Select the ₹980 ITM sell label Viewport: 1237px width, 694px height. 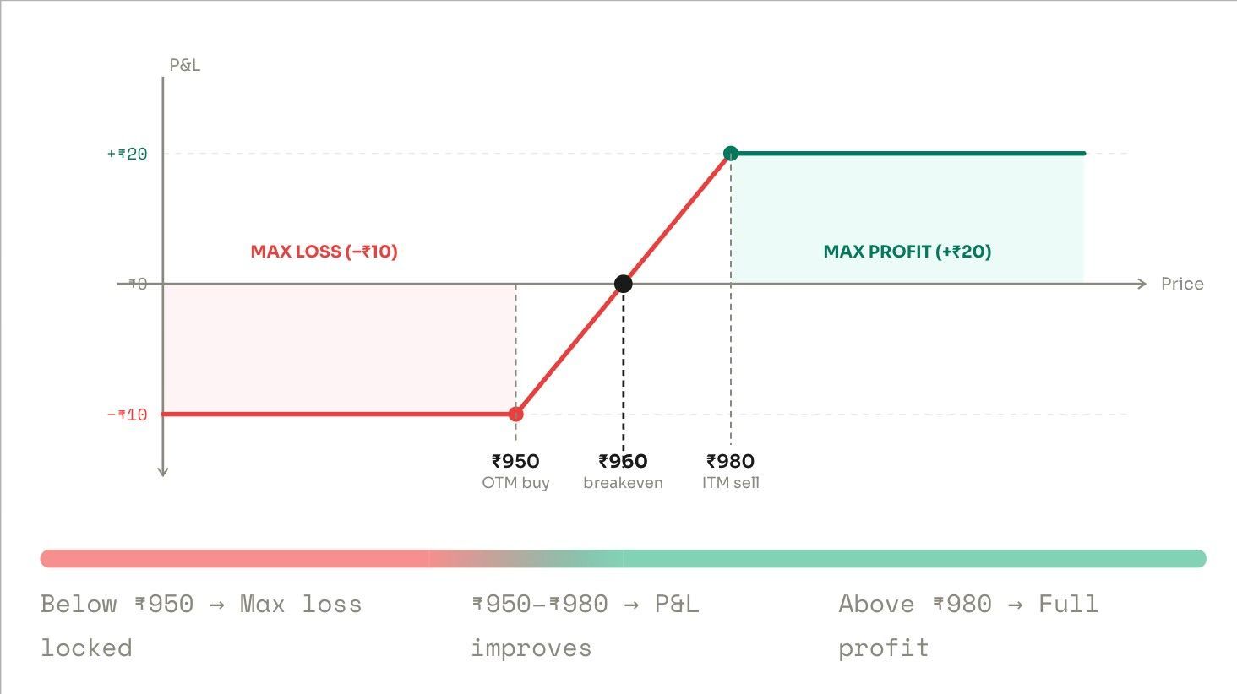731,471
